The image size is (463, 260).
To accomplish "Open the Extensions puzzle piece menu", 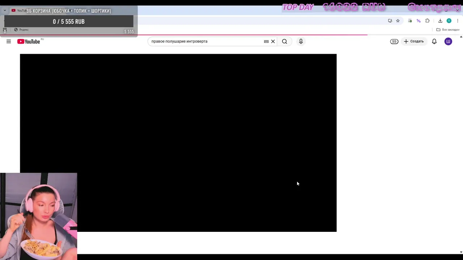I will [428, 21].
